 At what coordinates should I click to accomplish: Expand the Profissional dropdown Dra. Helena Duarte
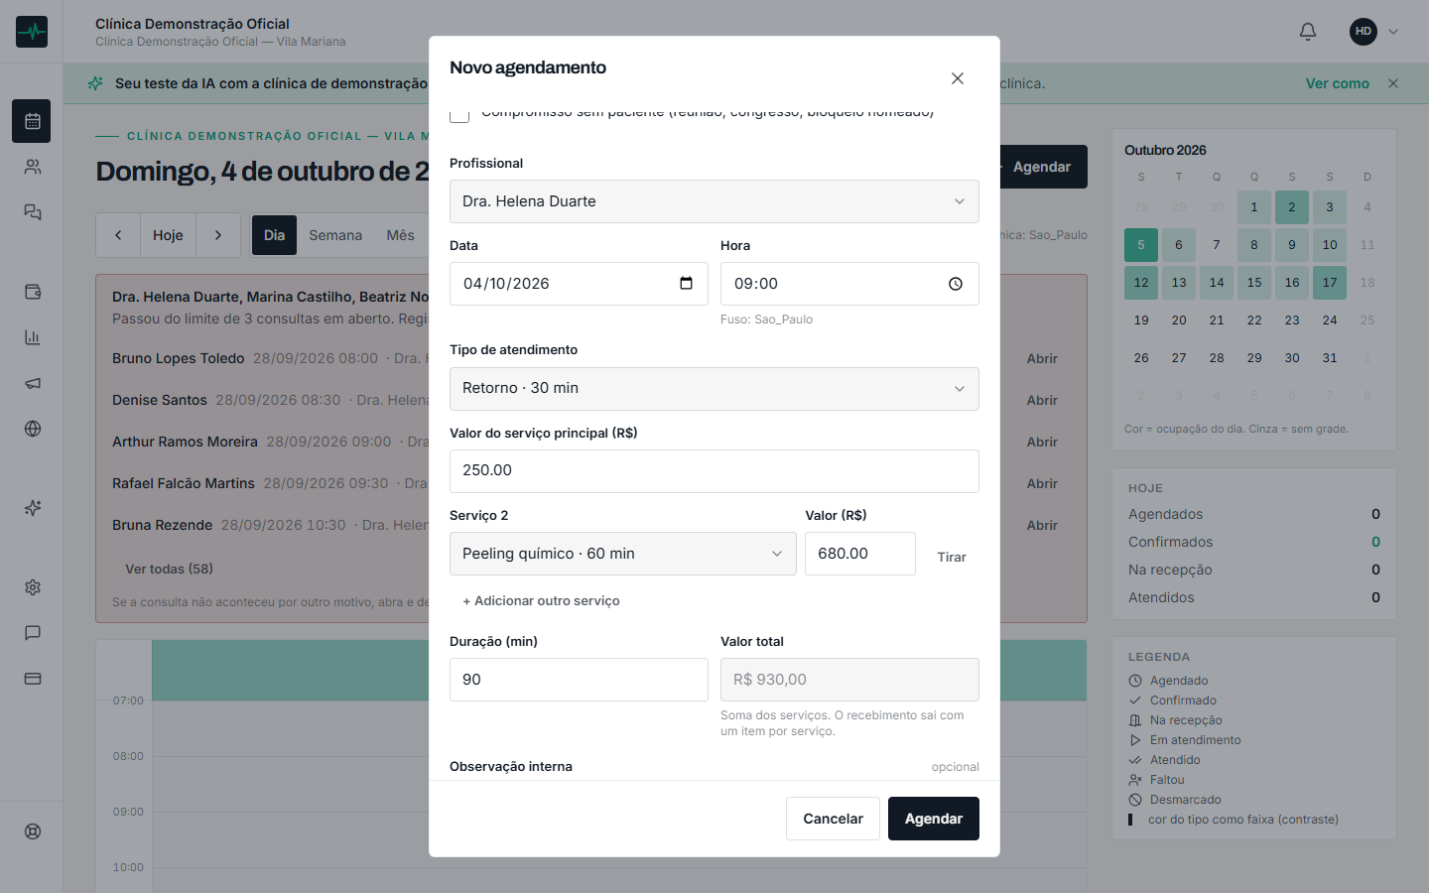tap(714, 201)
